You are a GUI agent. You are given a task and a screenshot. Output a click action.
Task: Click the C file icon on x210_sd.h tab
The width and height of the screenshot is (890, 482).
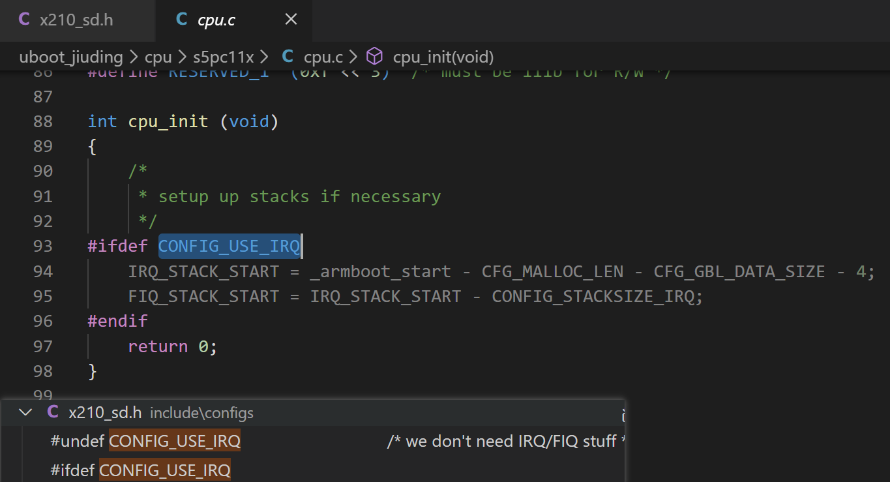[x=24, y=20]
